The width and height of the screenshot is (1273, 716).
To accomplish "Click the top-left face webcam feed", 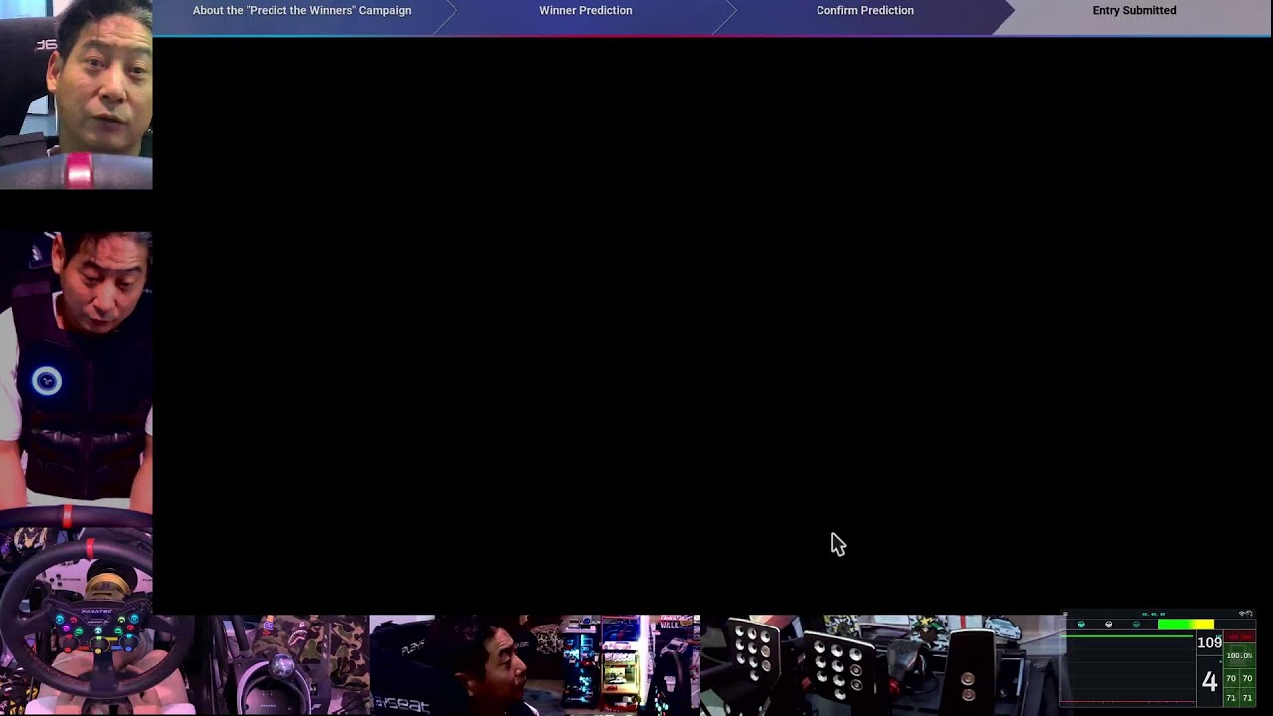I will (77, 94).
